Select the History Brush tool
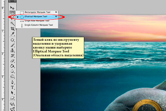The image size is (166, 111). [12, 56]
